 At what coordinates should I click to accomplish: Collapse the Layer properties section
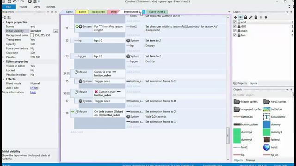(3, 22)
